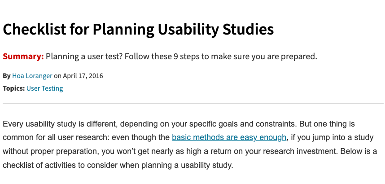Open the Hoa Loranger author link
This screenshot has width=385, height=184.
[x=32, y=76]
